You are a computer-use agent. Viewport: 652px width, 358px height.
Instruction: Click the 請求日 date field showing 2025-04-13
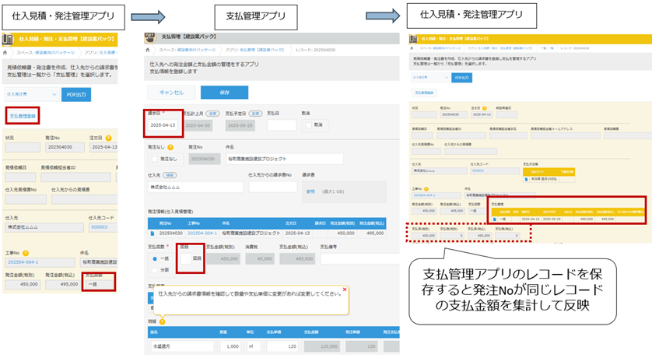point(163,125)
